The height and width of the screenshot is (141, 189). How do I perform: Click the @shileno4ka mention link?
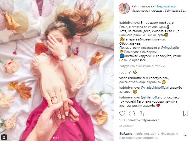click(150, 97)
